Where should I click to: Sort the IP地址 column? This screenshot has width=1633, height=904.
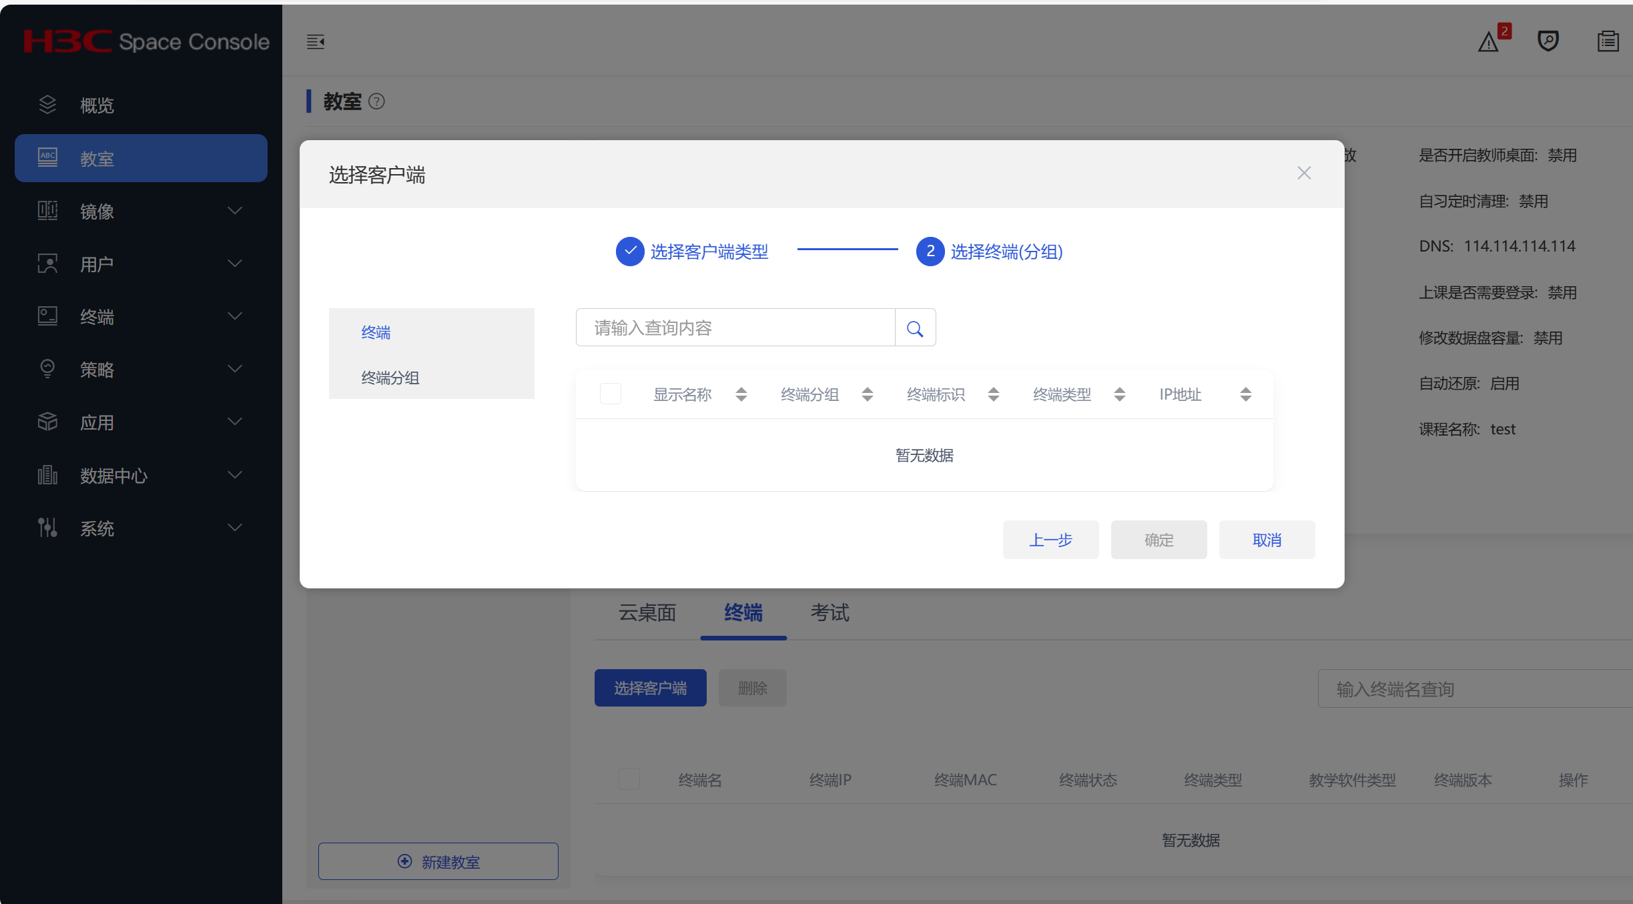pos(1245,394)
